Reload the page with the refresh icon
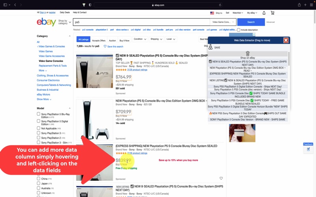This screenshot has height=197, width=316. (220, 5)
